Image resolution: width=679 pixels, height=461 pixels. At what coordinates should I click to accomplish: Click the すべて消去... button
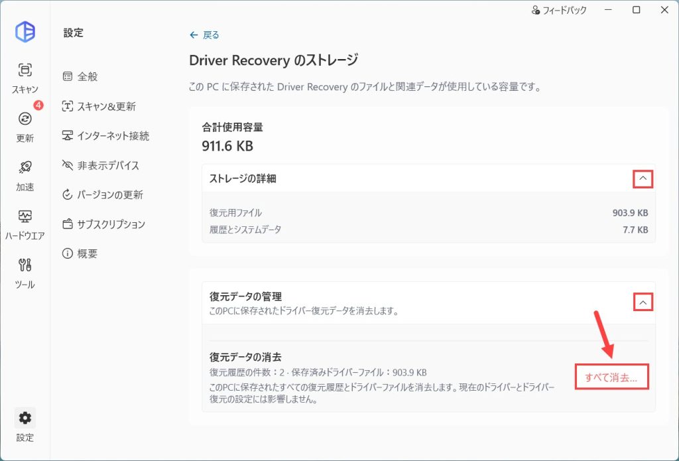pyautogui.click(x=611, y=377)
